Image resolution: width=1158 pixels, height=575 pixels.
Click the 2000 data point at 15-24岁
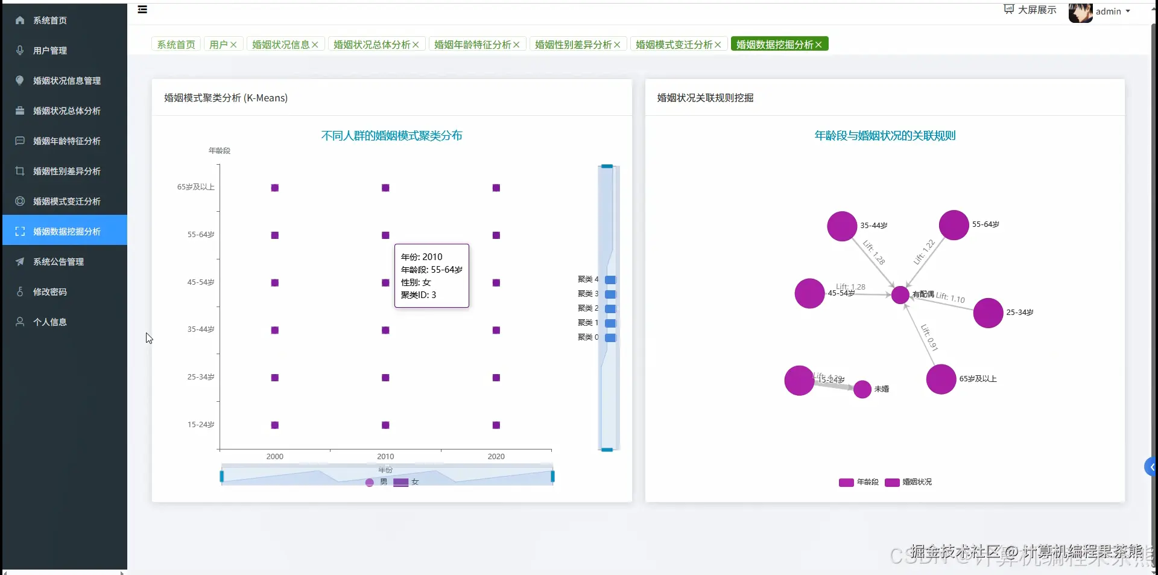coord(275,425)
